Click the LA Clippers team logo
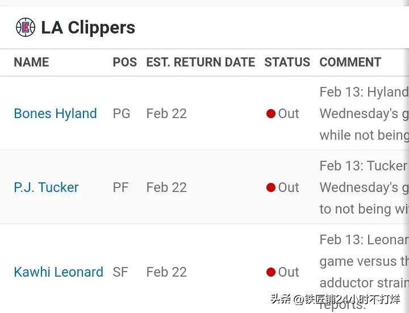409x313 pixels. [x=26, y=27]
